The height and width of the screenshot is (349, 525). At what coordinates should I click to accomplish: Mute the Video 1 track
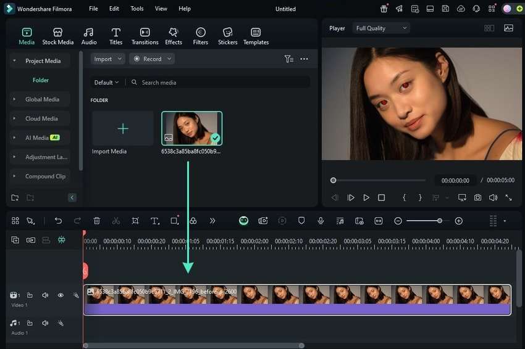(45, 295)
